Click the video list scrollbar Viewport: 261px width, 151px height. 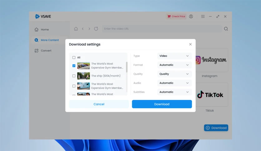tap(127, 67)
